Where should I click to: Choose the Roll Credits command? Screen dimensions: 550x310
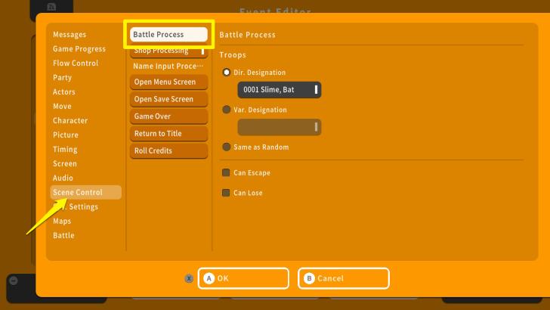(x=168, y=150)
